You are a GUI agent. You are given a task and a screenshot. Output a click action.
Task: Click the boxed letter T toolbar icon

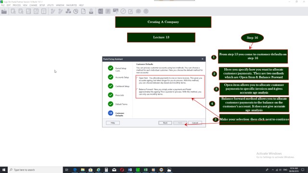coord(44,12)
